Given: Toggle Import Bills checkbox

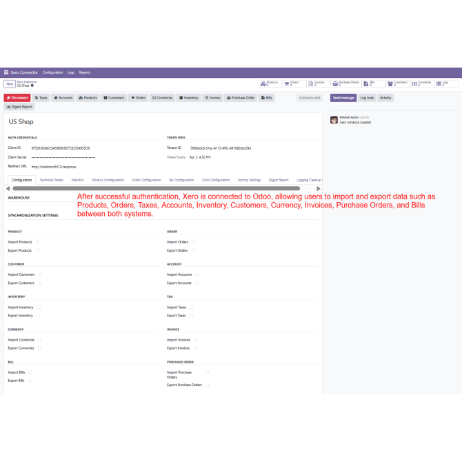Looking at the screenshot, I should [x=30, y=372].
